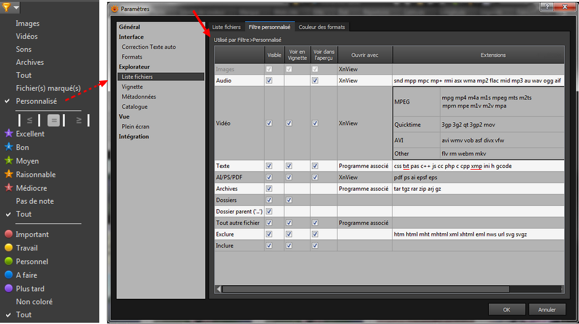
Task: Switch to the Filtre personnalisé tab
Action: coord(269,27)
